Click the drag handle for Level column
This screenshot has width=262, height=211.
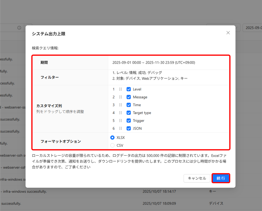click(x=121, y=89)
